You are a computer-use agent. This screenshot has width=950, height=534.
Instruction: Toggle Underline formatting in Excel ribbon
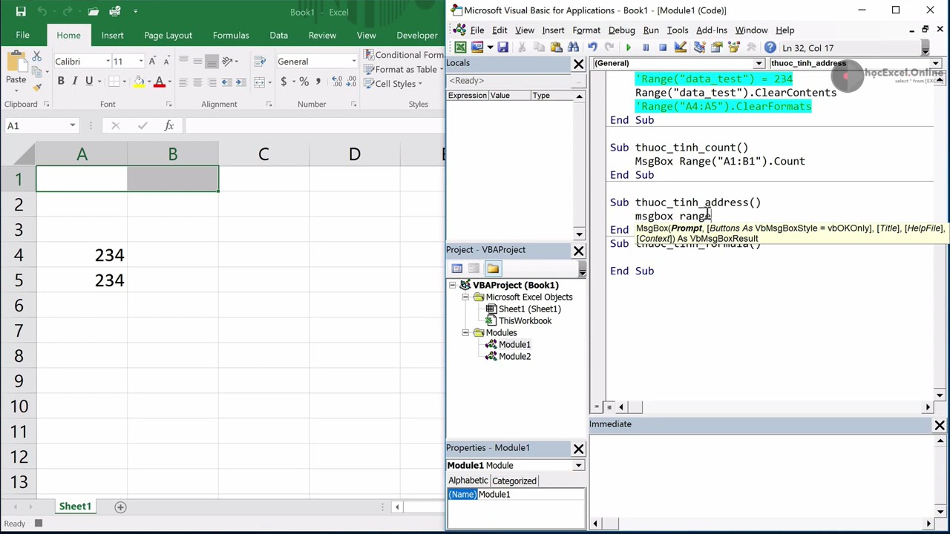point(89,82)
